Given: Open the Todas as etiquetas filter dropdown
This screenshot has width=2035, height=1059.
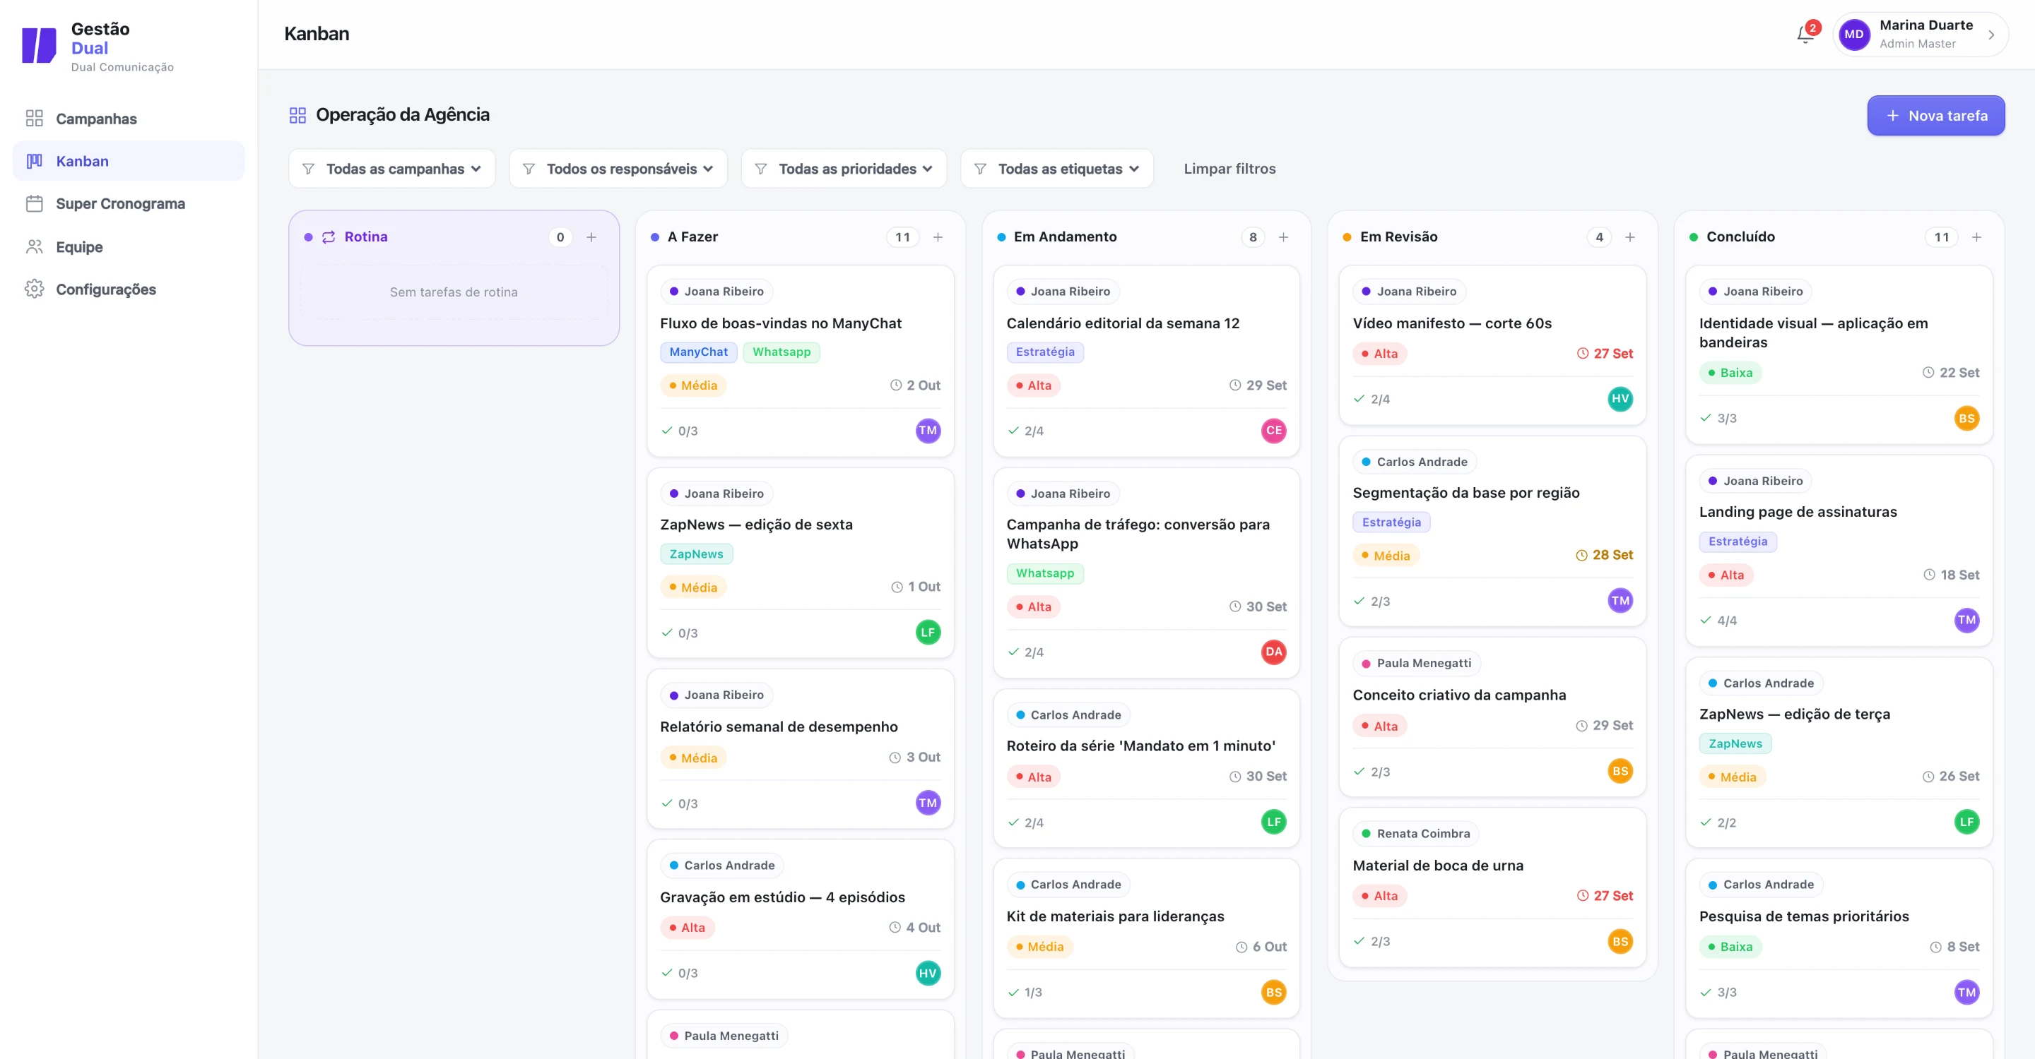Looking at the screenshot, I should point(1057,169).
